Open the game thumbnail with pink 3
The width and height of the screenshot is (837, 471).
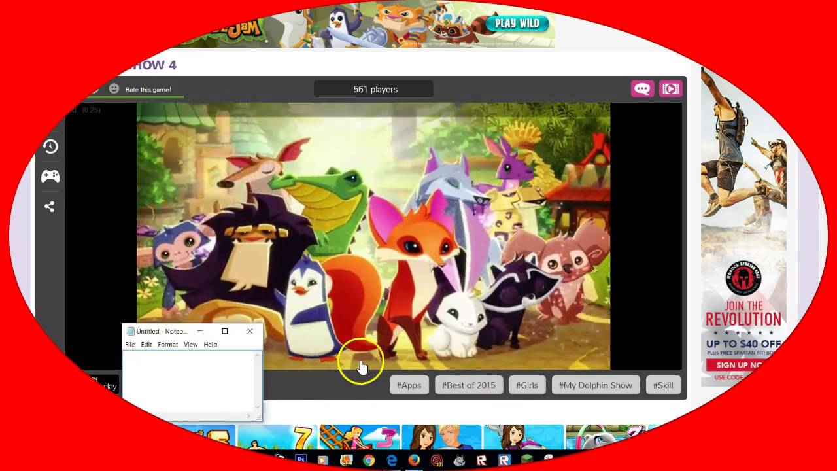coord(359,436)
